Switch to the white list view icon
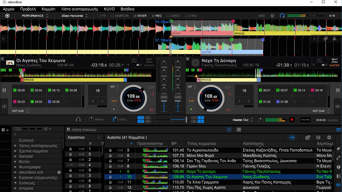 [239, 130]
